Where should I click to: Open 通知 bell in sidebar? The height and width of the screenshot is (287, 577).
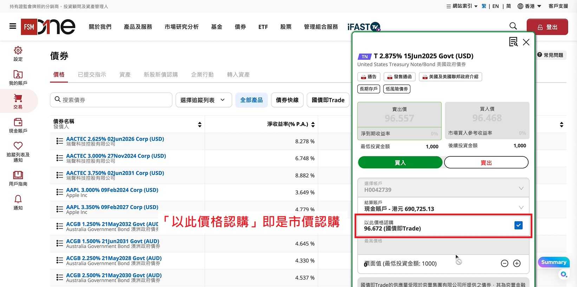pyautogui.click(x=18, y=202)
